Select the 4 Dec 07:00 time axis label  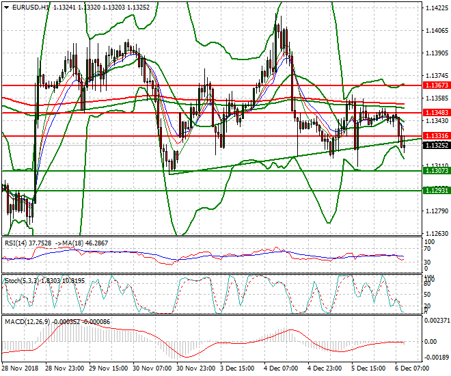(282, 368)
